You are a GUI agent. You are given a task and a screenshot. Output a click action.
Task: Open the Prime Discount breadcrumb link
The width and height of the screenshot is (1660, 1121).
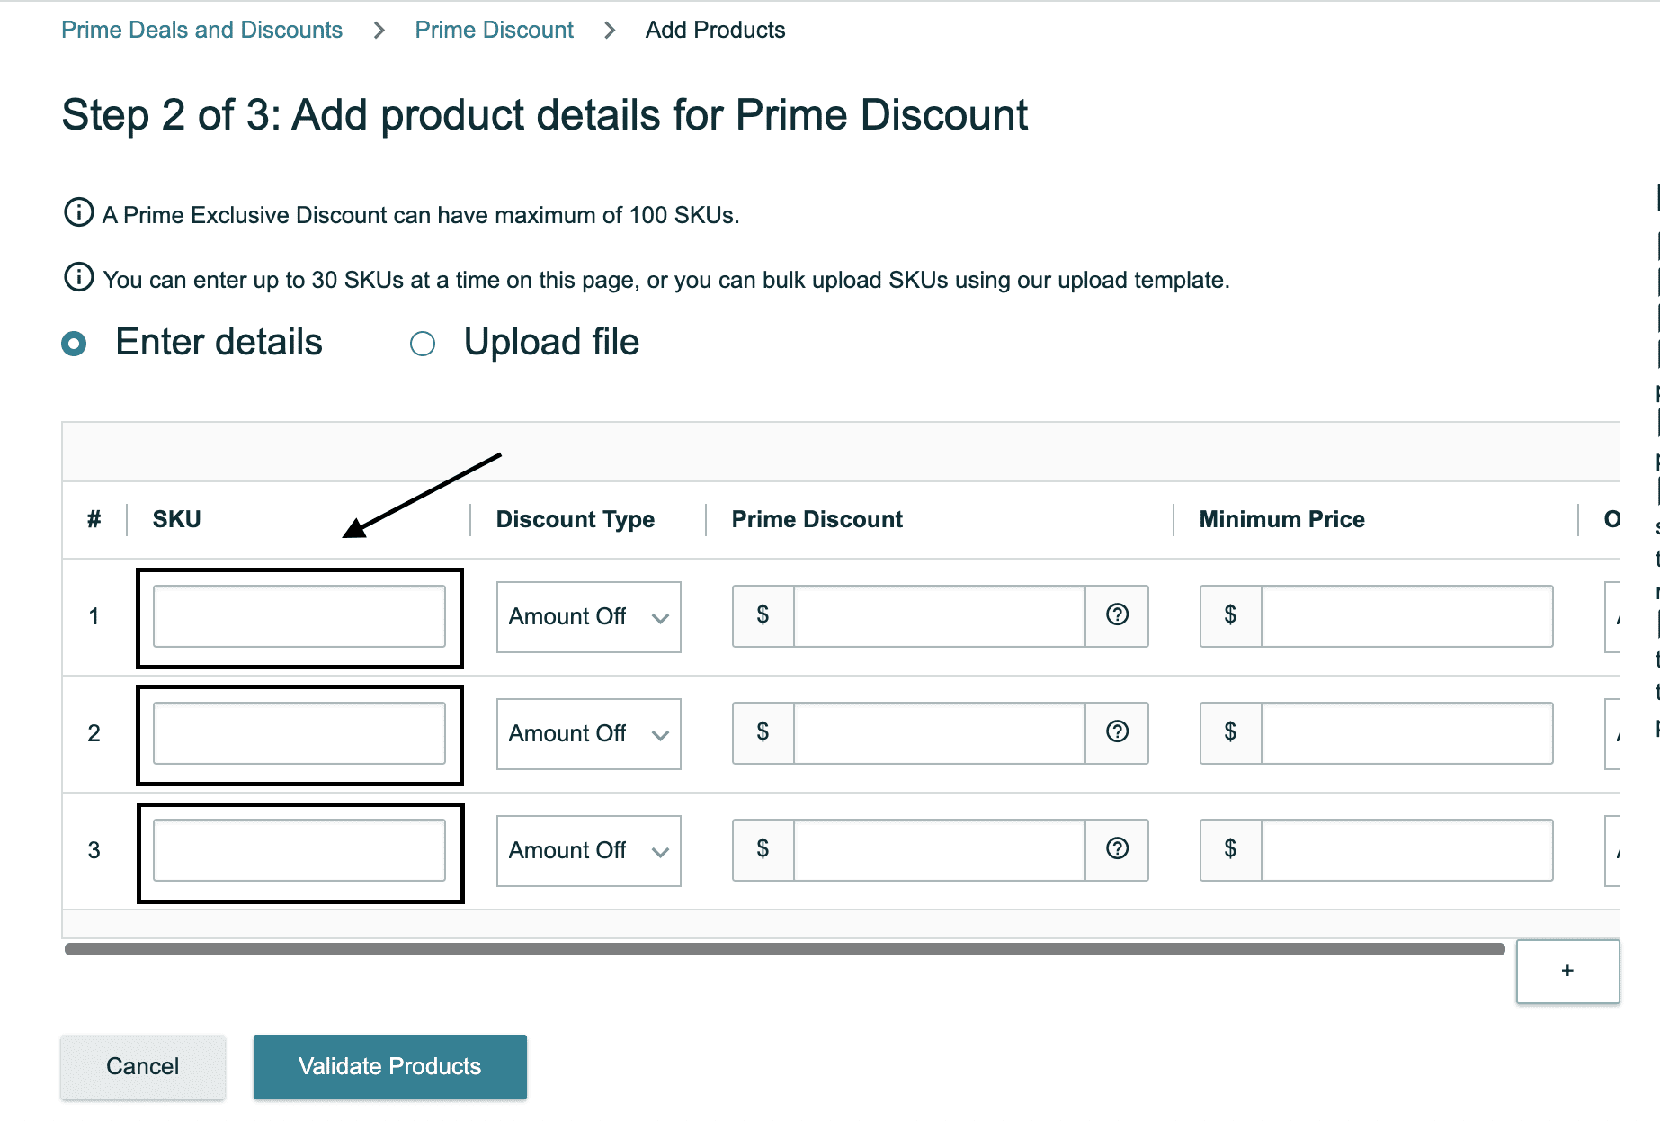point(494,30)
